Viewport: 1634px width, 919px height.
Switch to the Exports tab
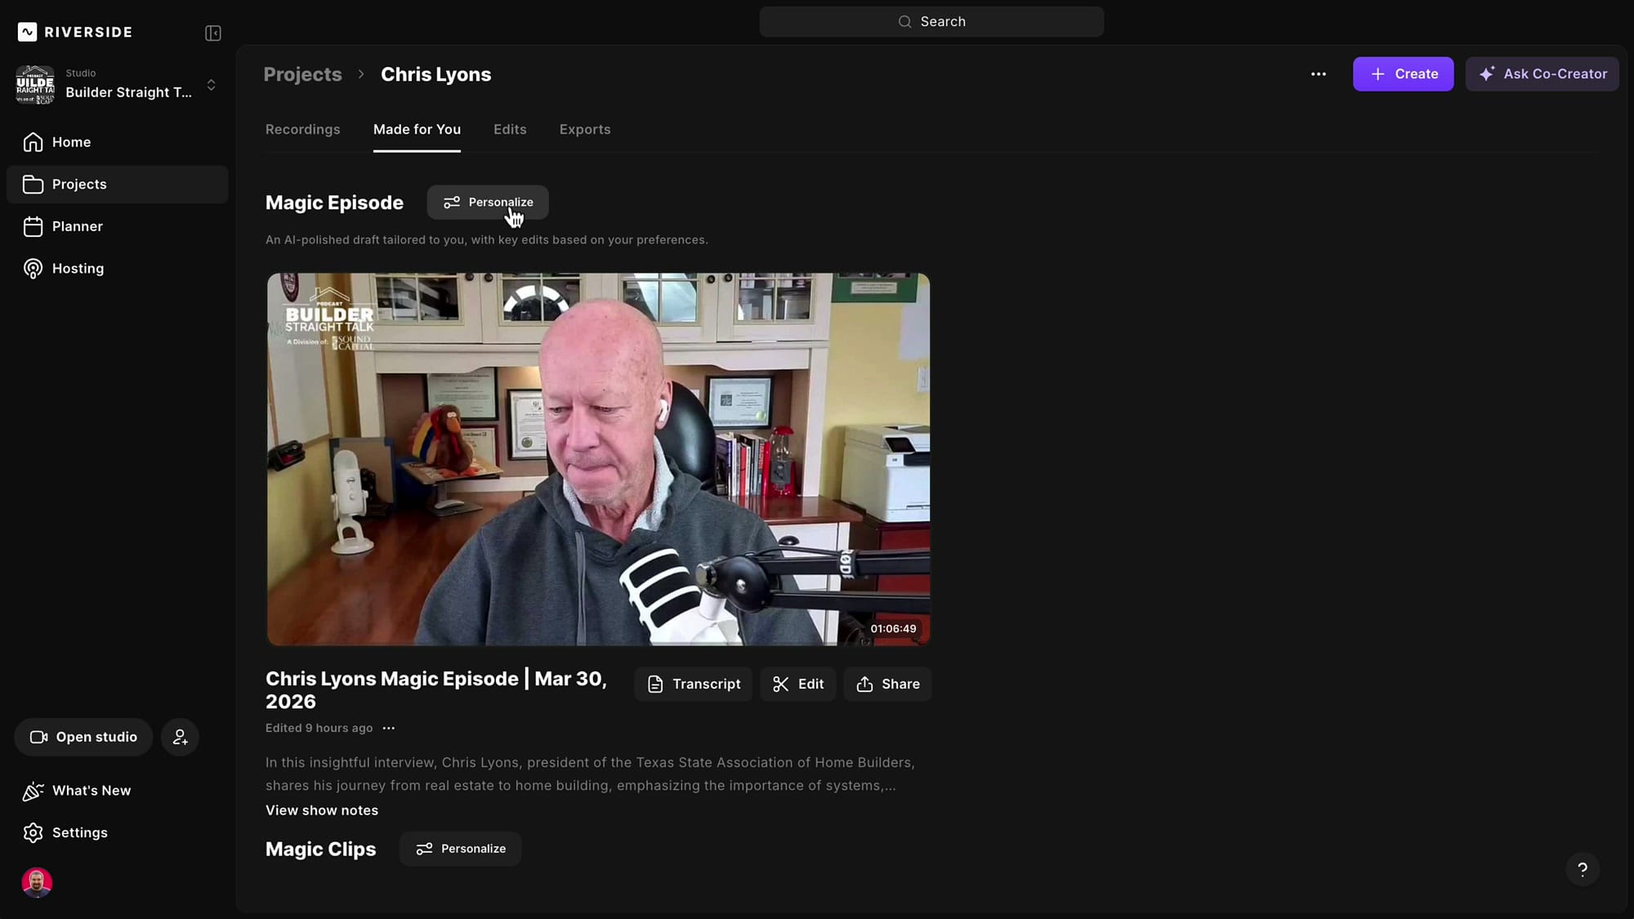584,130
